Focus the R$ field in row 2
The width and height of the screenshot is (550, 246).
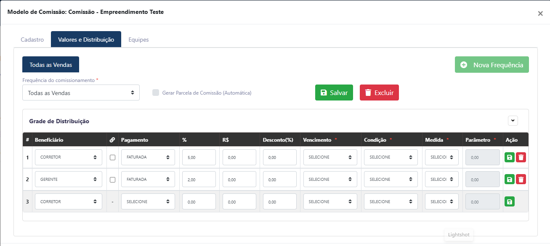[239, 179]
